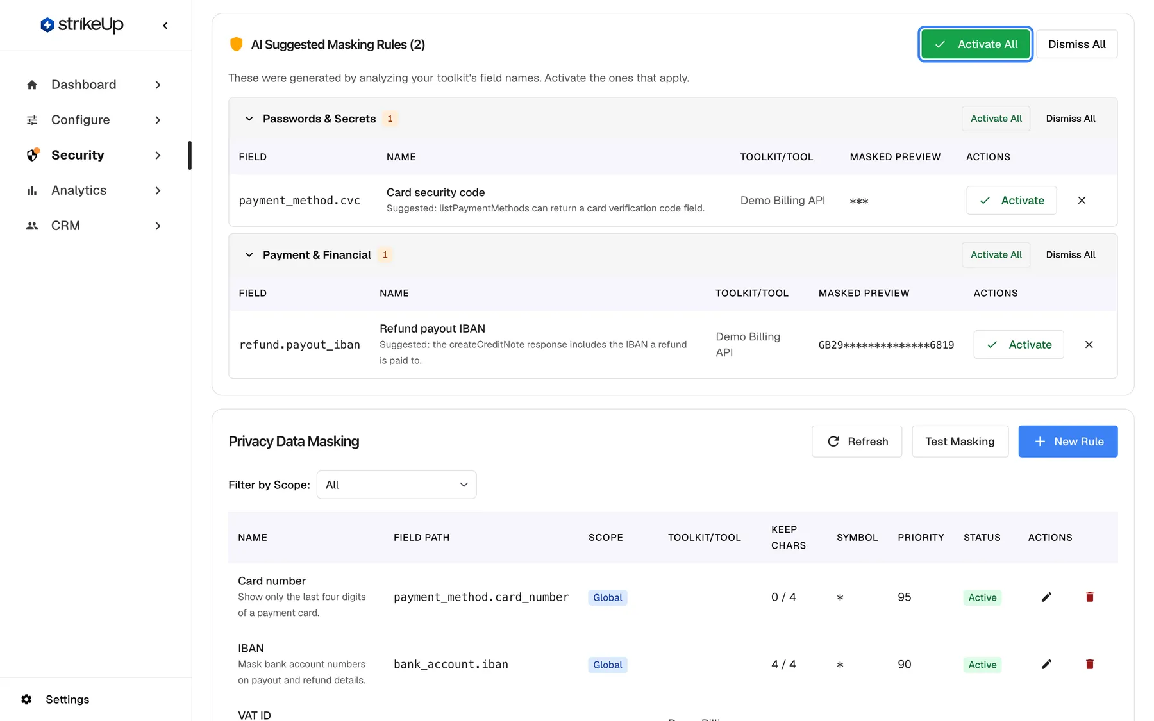The height and width of the screenshot is (721, 1154).
Task: Edit the Card number masking rule
Action: point(1046,597)
